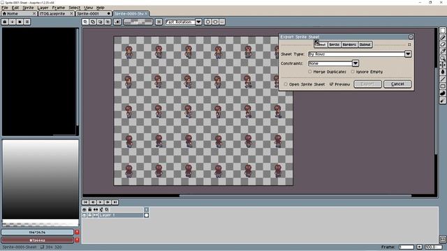Toggle Layer 1 lock

[x=90, y=215]
